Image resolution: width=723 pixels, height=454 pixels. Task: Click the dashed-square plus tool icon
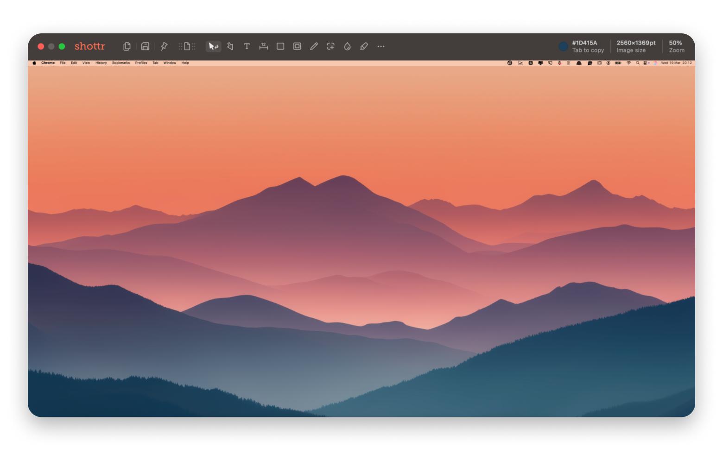(330, 46)
